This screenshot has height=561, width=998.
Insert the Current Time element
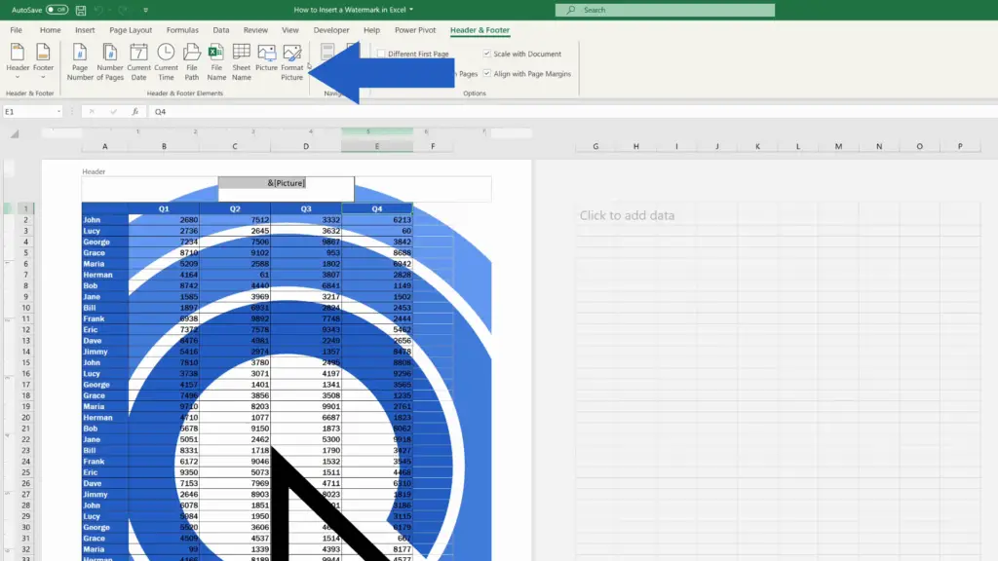[x=166, y=61]
